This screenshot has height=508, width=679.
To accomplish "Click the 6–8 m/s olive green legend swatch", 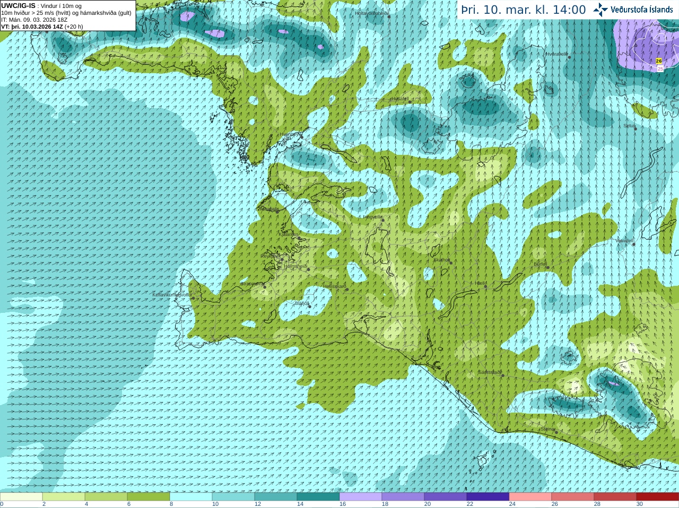I will click(x=149, y=497).
